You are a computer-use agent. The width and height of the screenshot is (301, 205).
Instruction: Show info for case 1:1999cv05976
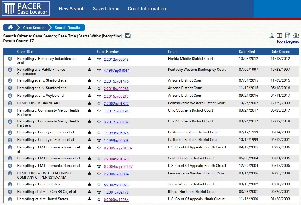[10, 132]
